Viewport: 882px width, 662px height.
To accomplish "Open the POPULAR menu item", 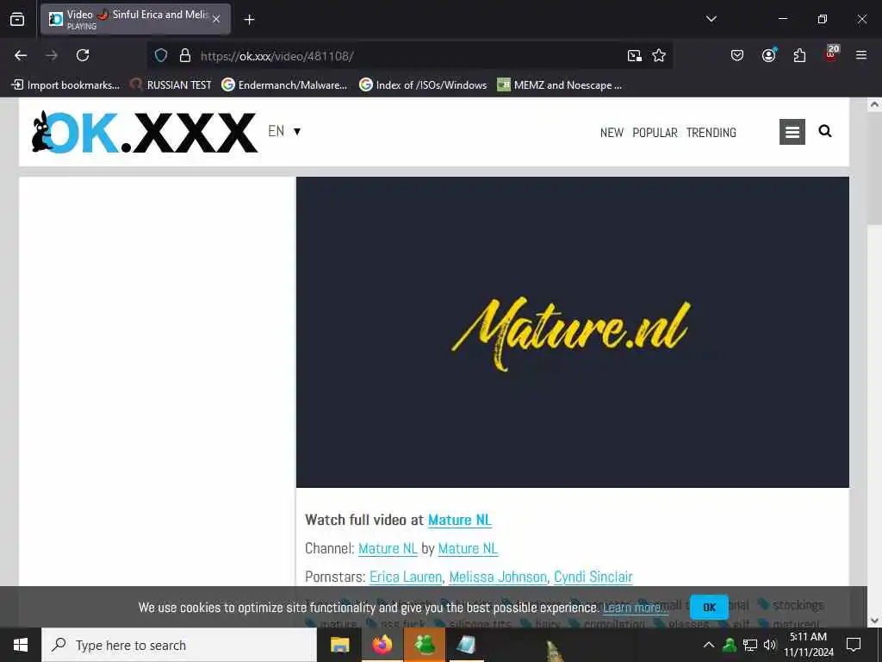I will click(655, 133).
